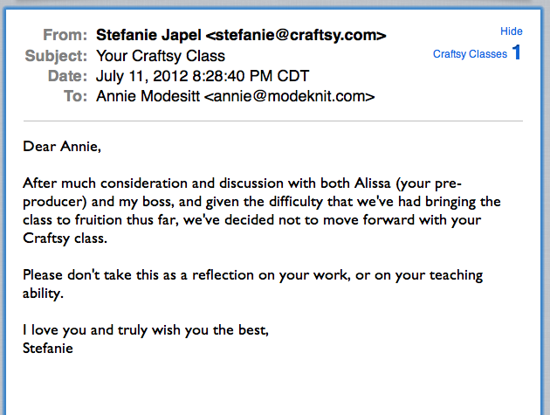Click the From: field label
Screen dimensions: 550x415
click(x=65, y=35)
